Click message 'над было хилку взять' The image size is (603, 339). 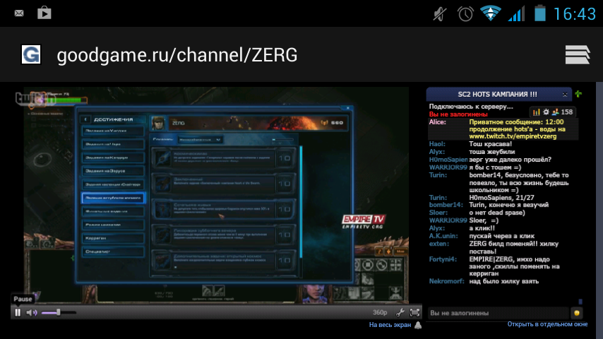[x=503, y=281]
